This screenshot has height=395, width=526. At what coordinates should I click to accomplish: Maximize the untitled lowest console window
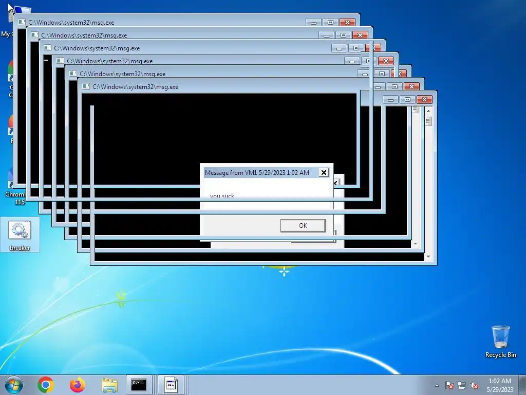(407, 100)
